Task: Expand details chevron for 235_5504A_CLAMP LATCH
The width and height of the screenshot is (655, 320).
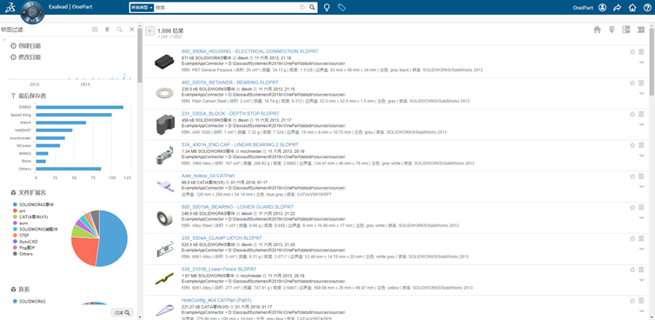Action: point(642,249)
